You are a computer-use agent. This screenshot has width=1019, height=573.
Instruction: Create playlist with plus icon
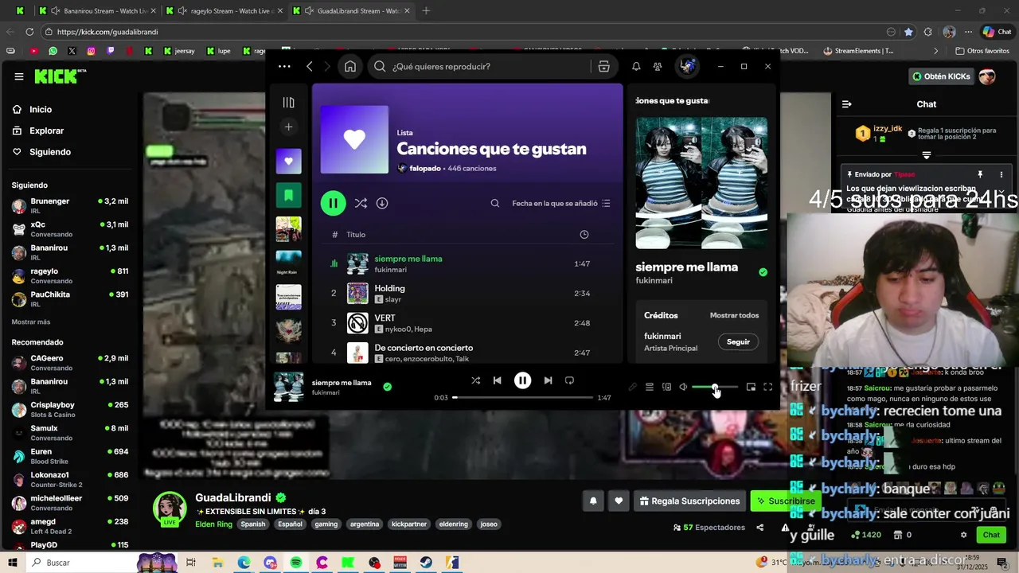(x=288, y=127)
